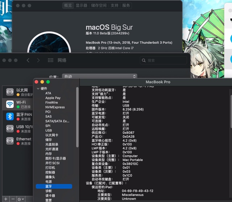The image size is (232, 202).
Task: Select 光纤通道 in hardware list
Action: click(51, 149)
